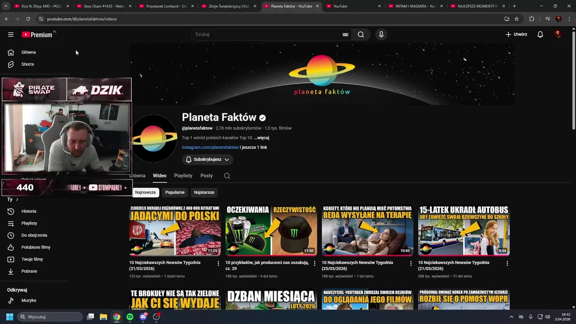Open File Explorer from the taskbar
This screenshot has height=324, width=576.
[103, 317]
